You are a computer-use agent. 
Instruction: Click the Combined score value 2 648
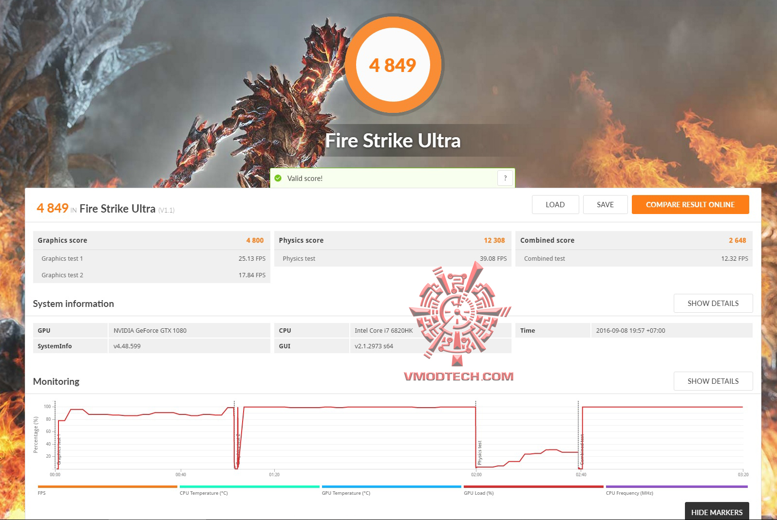pyautogui.click(x=738, y=240)
